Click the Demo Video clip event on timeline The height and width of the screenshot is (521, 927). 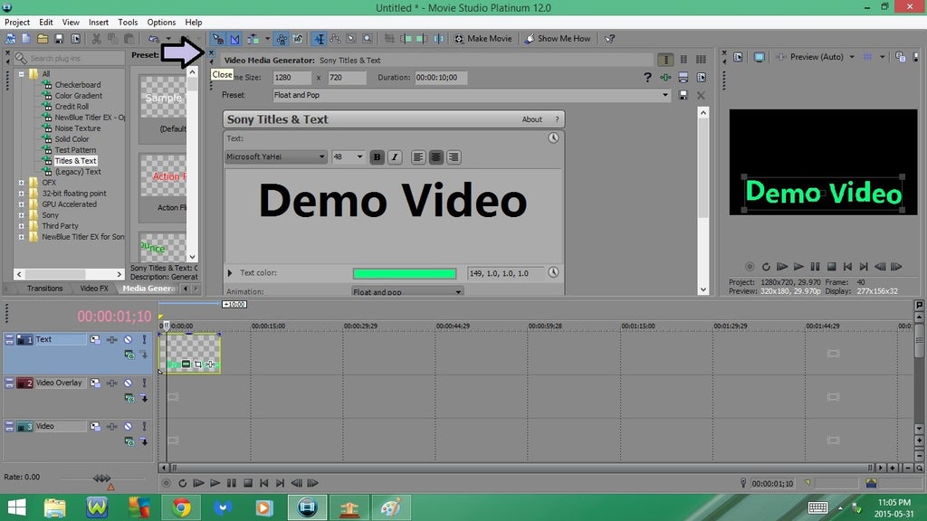(x=190, y=352)
